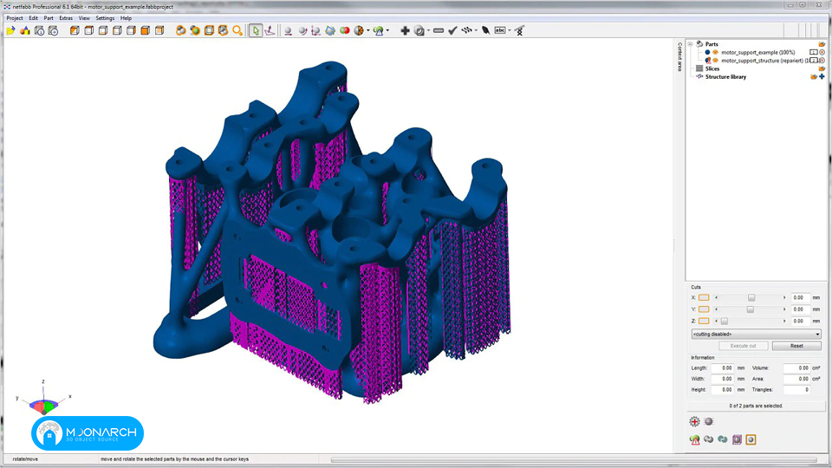Click the black feather toolbar icon
The height and width of the screenshot is (468, 832).
click(x=485, y=31)
